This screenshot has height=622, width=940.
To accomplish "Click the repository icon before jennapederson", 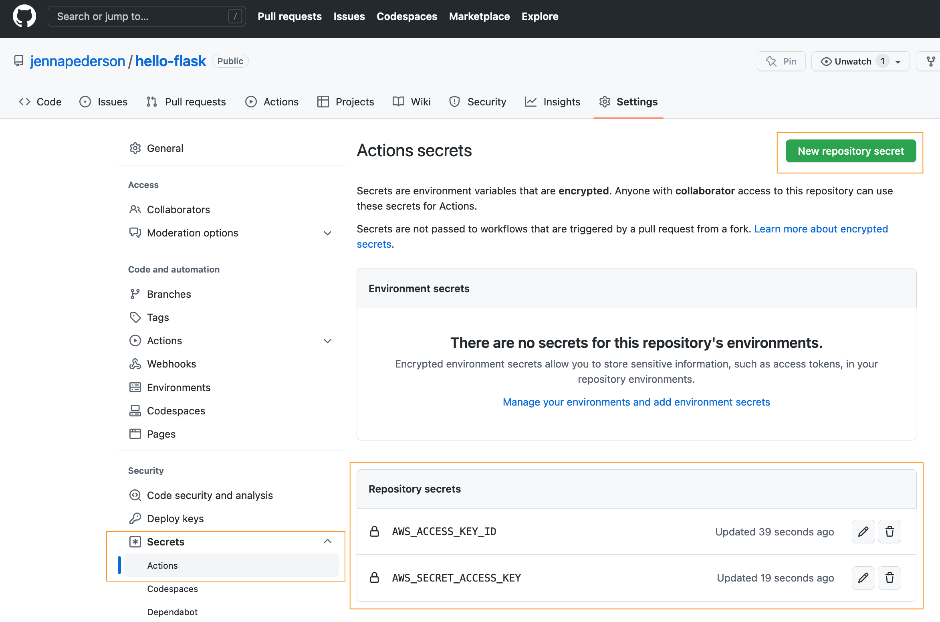I will point(18,61).
